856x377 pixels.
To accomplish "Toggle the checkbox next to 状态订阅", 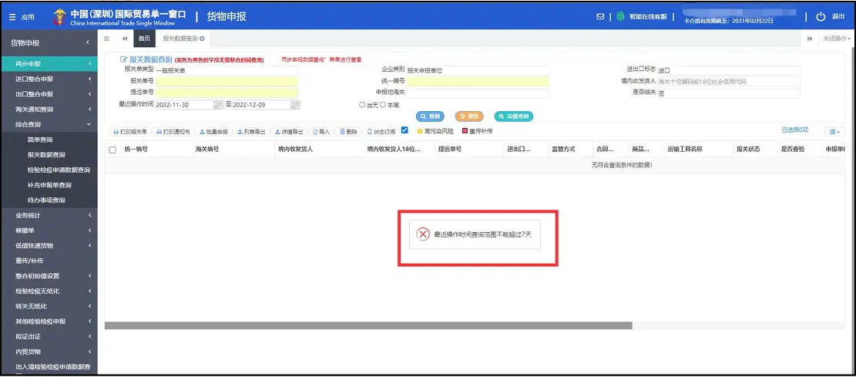I will pyautogui.click(x=405, y=130).
